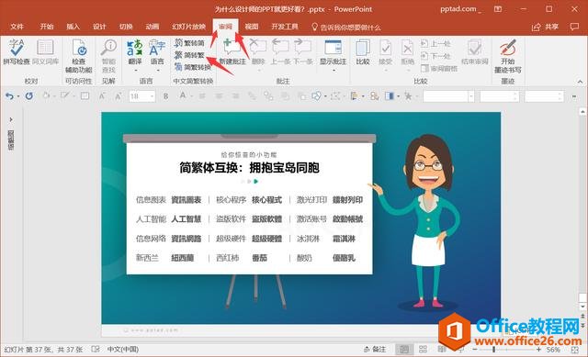Fit slide to window icon
The image size is (588, 357).
click(x=575, y=350)
